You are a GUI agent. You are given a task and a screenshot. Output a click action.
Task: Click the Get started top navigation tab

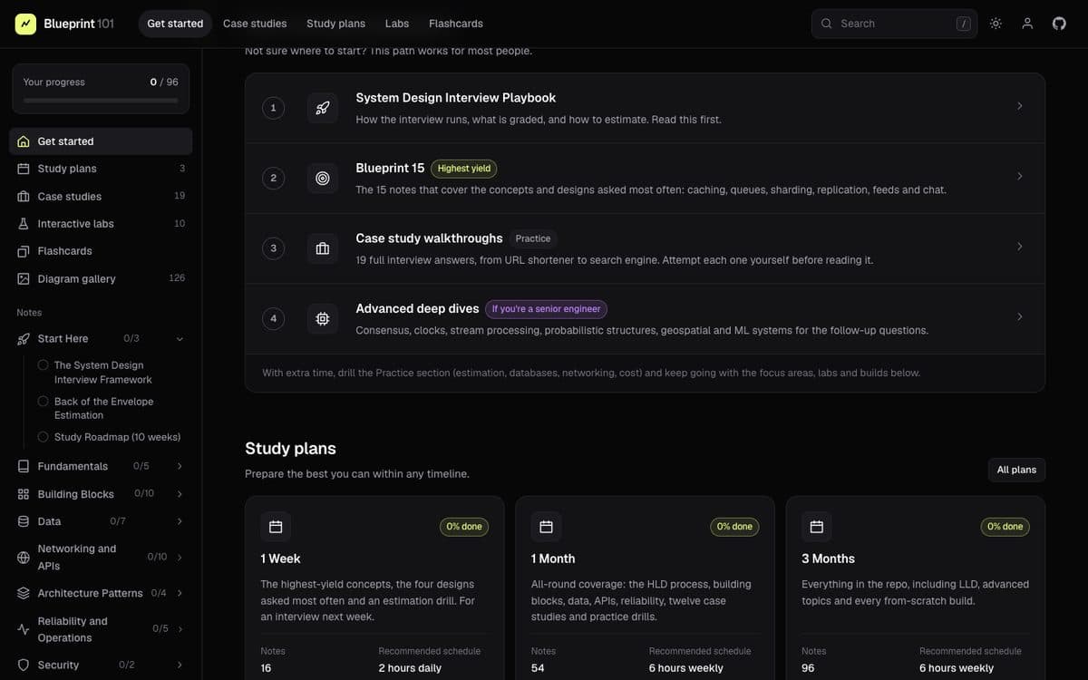pos(175,24)
